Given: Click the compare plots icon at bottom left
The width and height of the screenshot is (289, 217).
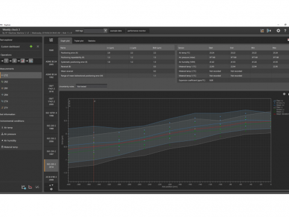Looking at the screenshot, I should 37,187.
